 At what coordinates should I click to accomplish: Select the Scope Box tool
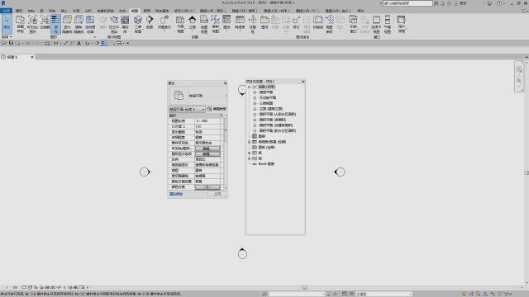click(x=252, y=24)
